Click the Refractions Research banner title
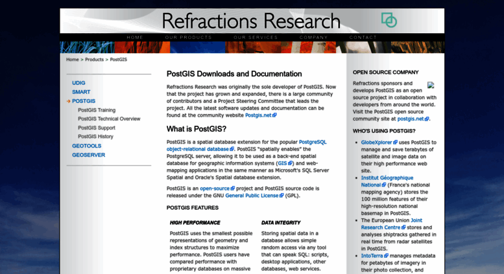Screen dimensions: 504x274 [x=251, y=21]
